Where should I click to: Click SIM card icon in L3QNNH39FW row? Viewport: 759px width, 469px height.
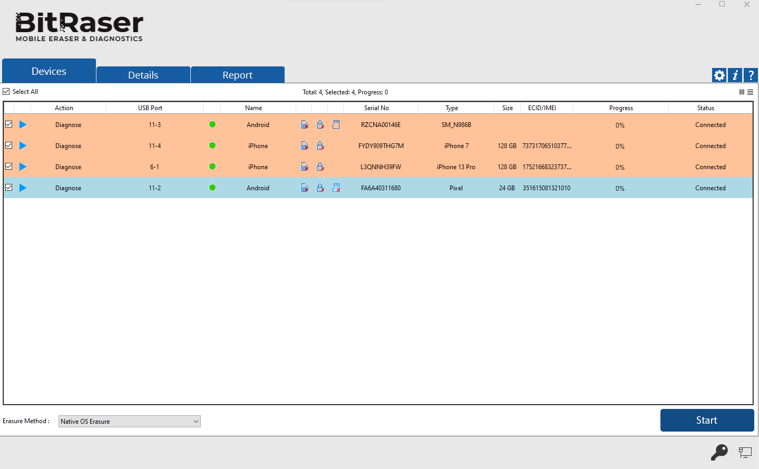(x=305, y=167)
